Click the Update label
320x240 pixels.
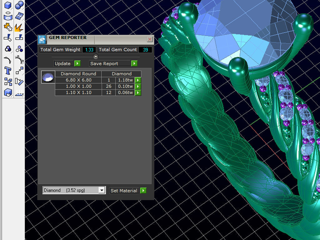tap(62, 63)
